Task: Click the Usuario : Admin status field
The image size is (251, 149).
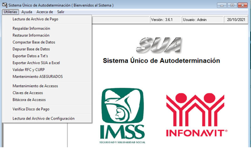Action: click(x=202, y=20)
